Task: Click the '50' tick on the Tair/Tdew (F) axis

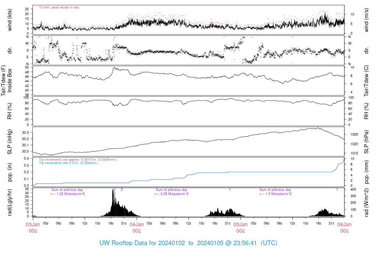Action: (x=27, y=67)
